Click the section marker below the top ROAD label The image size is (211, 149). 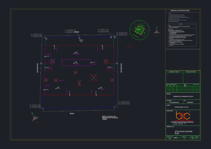81,40
